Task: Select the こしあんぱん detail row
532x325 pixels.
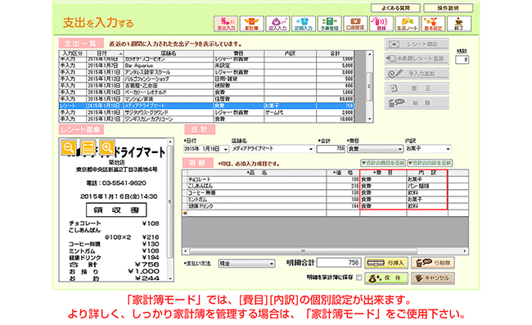Action: [325, 186]
